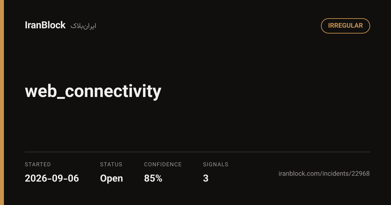The height and width of the screenshot is (205, 391).
Task: Click the percent sign in 85%
Action: 158,178
